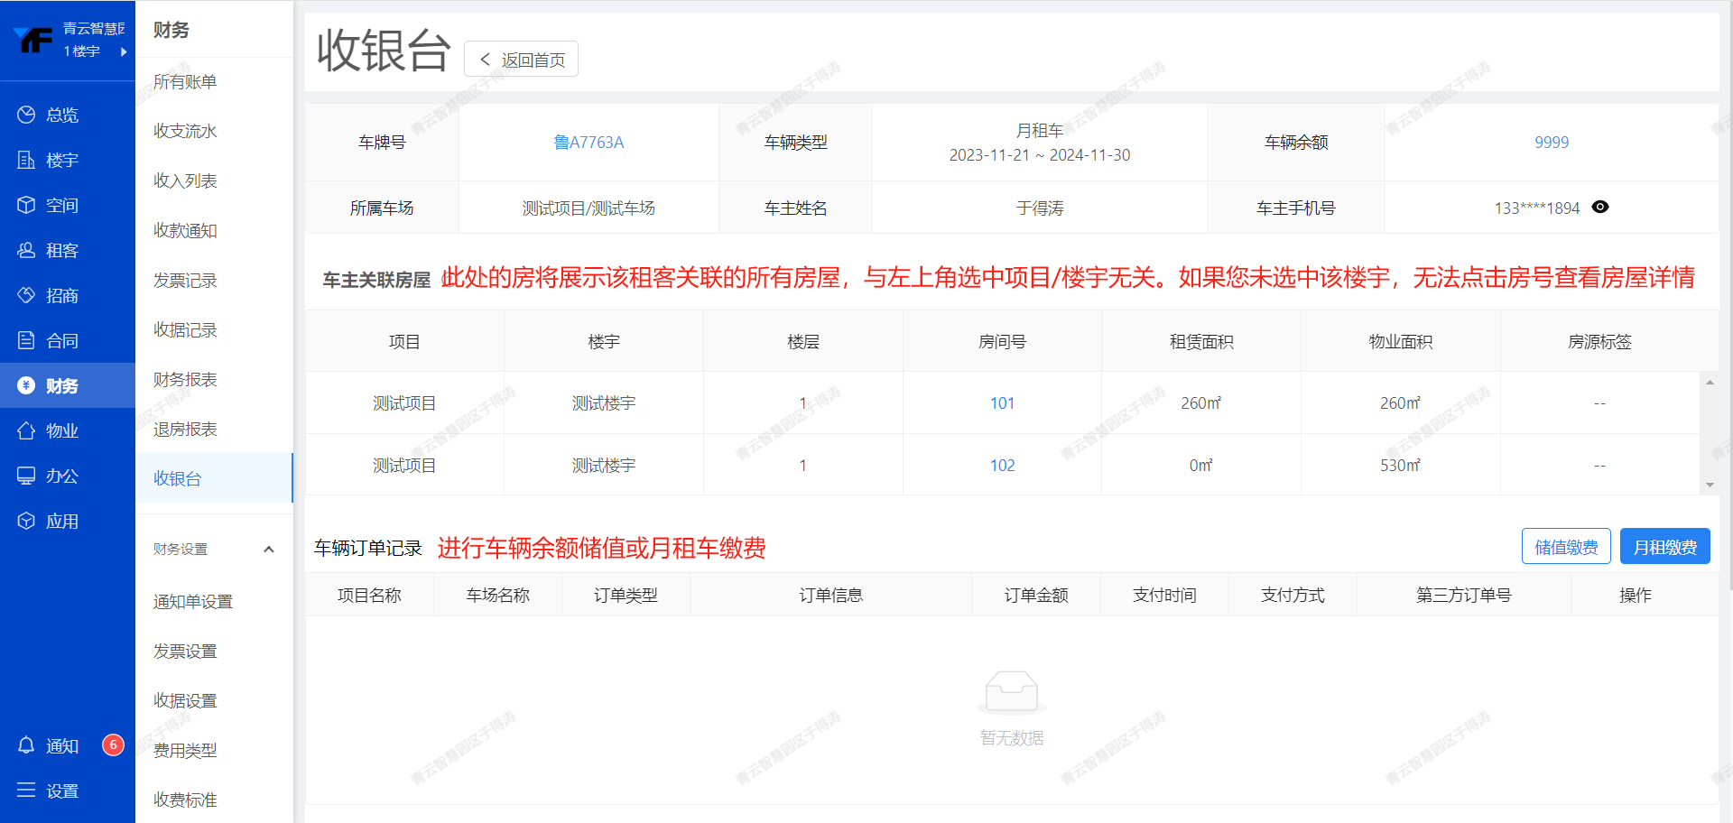Open room 101 link
Screen dimensions: 1733x823
point(1002,403)
